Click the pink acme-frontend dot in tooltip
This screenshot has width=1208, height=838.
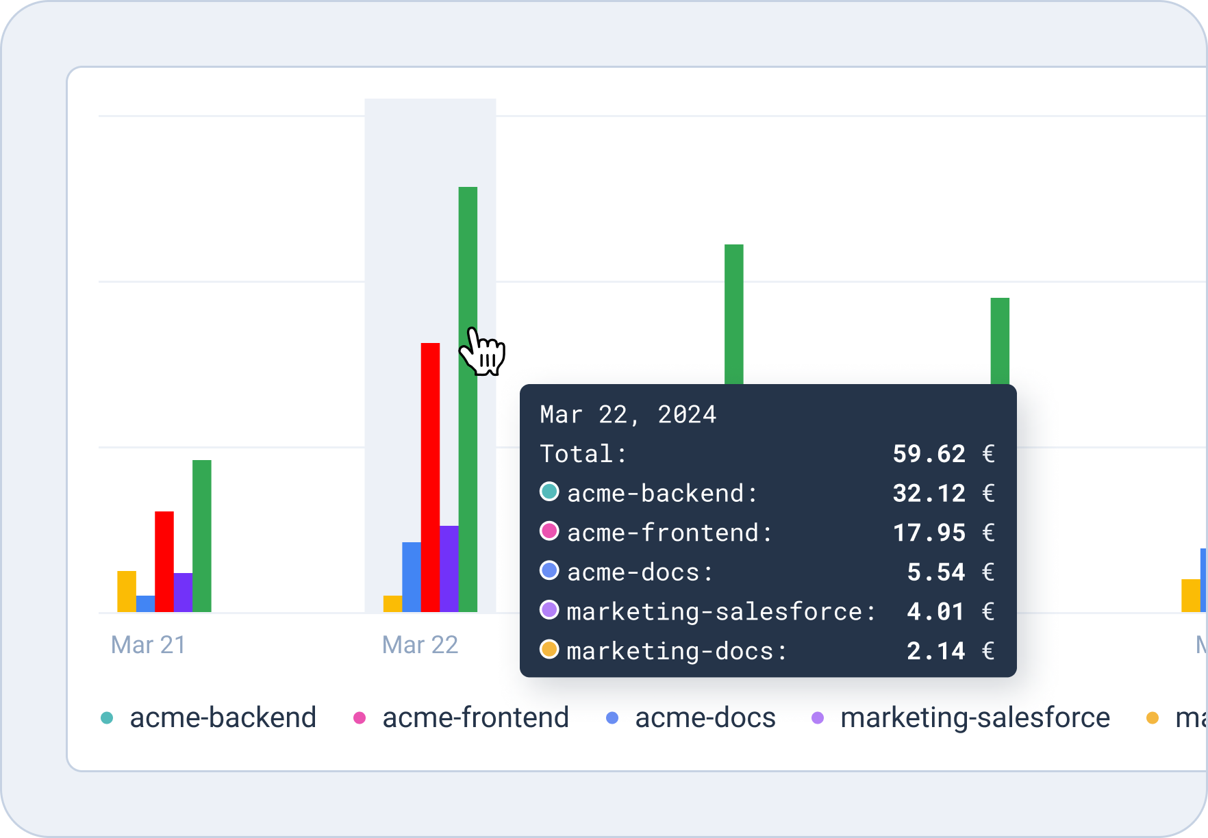coord(549,531)
